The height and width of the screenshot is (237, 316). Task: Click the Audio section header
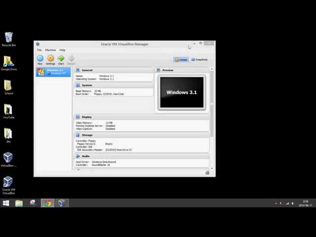pos(142,156)
